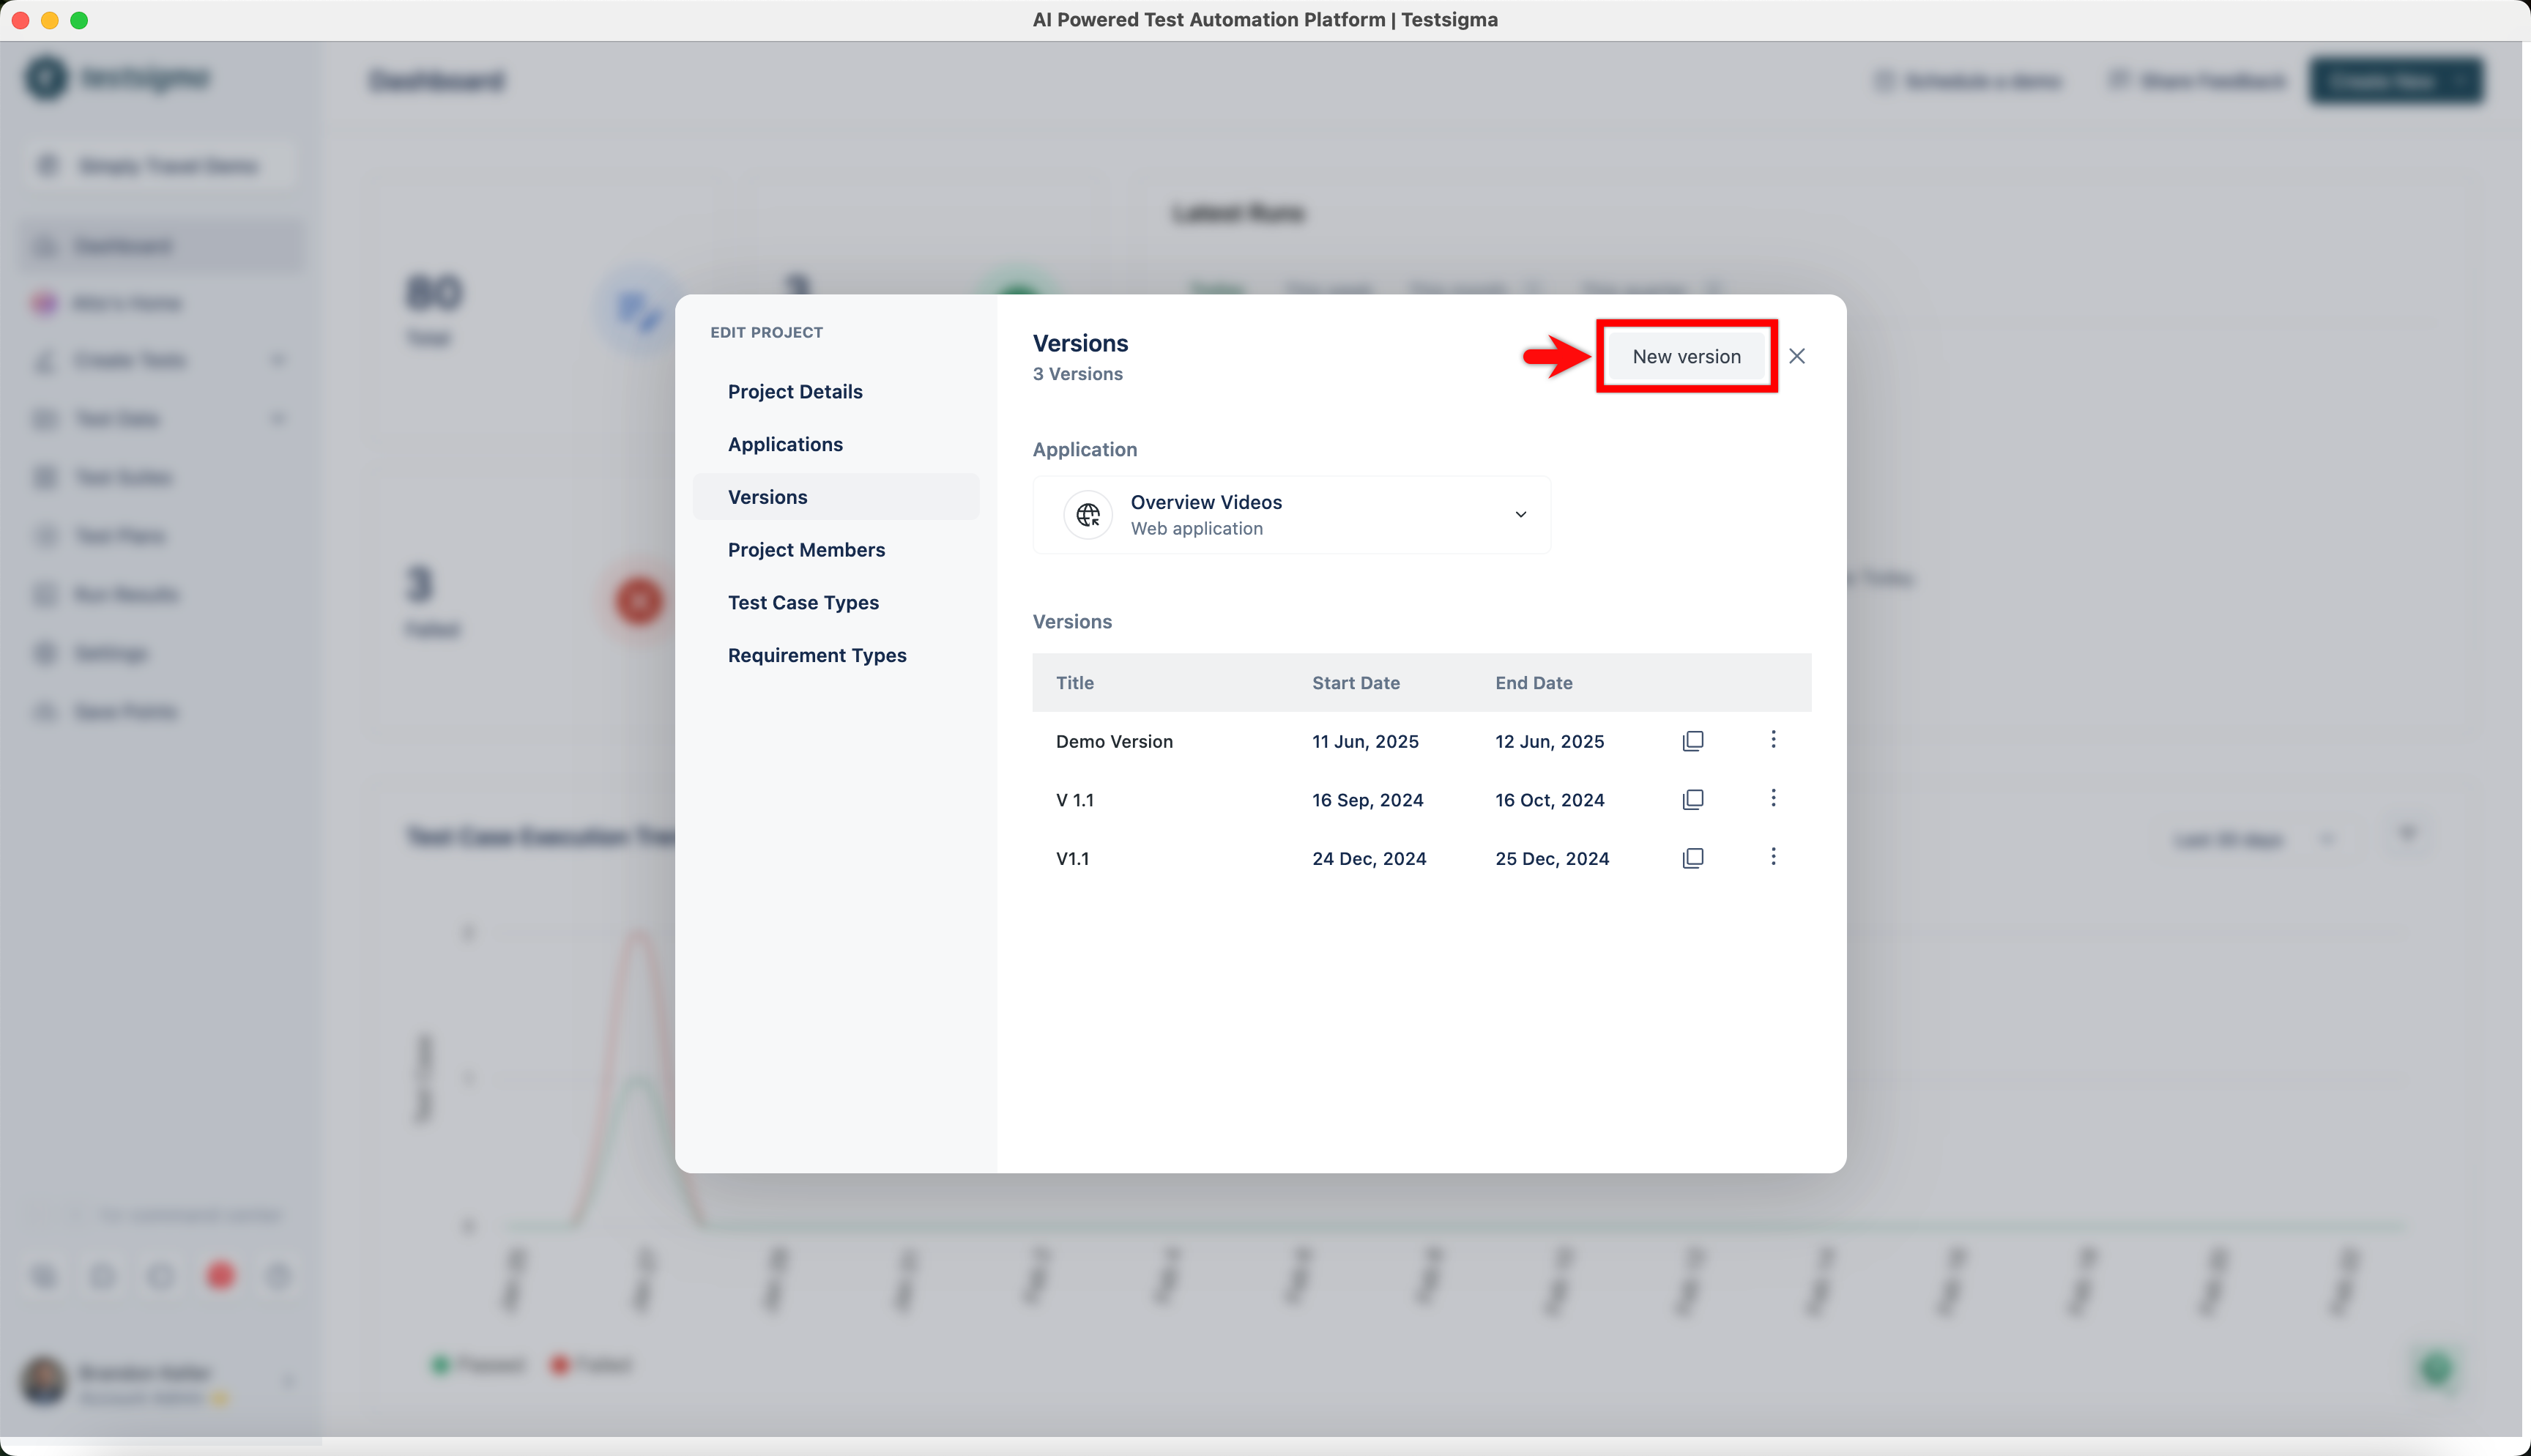Click the copy icon for V 1.1

coord(1692,800)
